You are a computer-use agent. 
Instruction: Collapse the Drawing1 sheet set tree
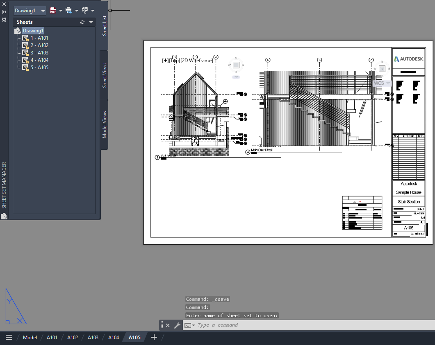17,30
